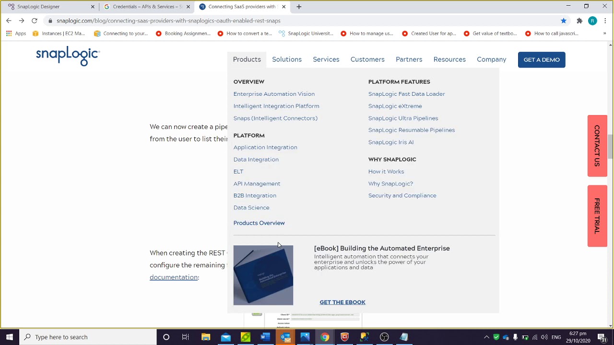Show more bookmarks with the chevron
This screenshot has height=345, width=614.
click(604, 34)
